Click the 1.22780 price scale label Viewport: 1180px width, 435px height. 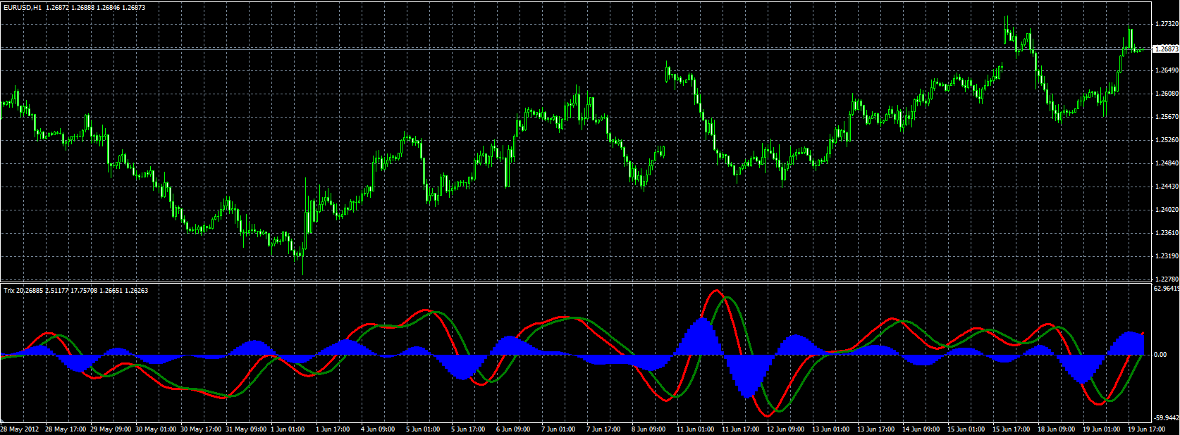click(x=1167, y=279)
